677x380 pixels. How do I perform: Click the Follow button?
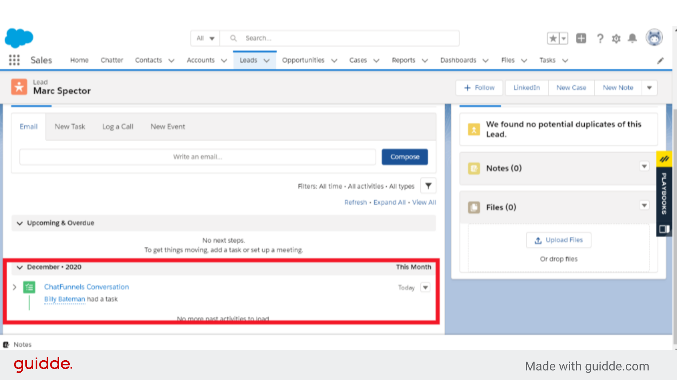480,88
